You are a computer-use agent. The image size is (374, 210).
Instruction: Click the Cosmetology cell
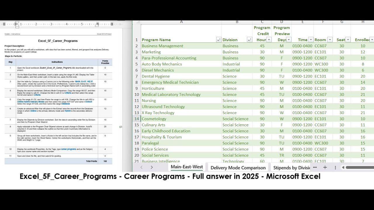(x=181, y=119)
